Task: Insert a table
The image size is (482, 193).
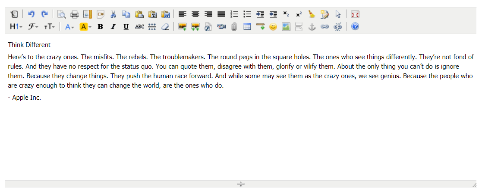Action: tap(247, 27)
